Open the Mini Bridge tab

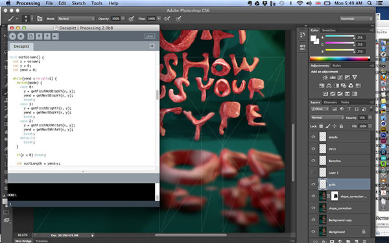click(x=23, y=241)
